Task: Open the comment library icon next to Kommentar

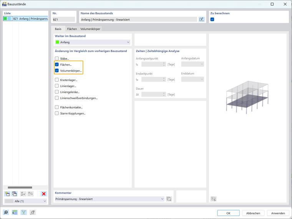Action: tap(169, 199)
